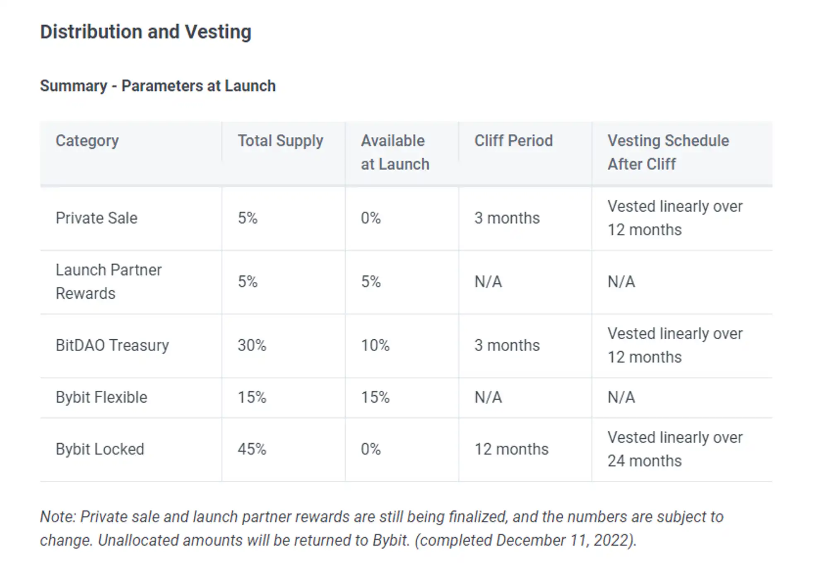Select the Vesting Schedule After Cliff header
This screenshot has height=575, width=828.
(x=668, y=152)
